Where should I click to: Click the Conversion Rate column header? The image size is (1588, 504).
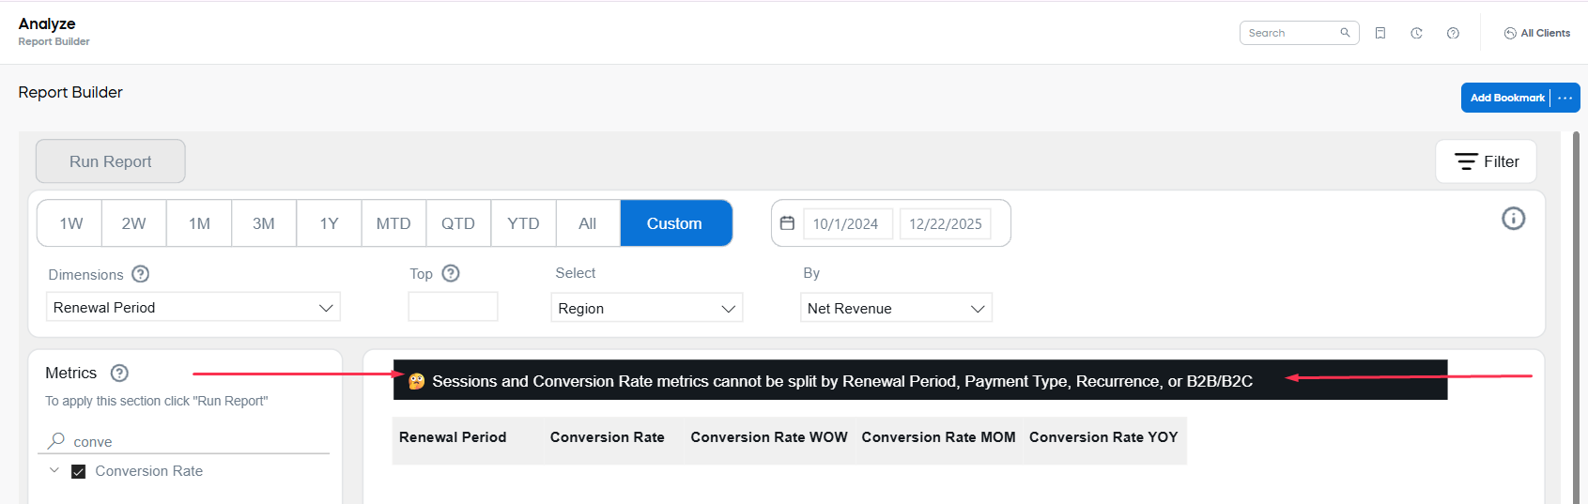tap(608, 437)
